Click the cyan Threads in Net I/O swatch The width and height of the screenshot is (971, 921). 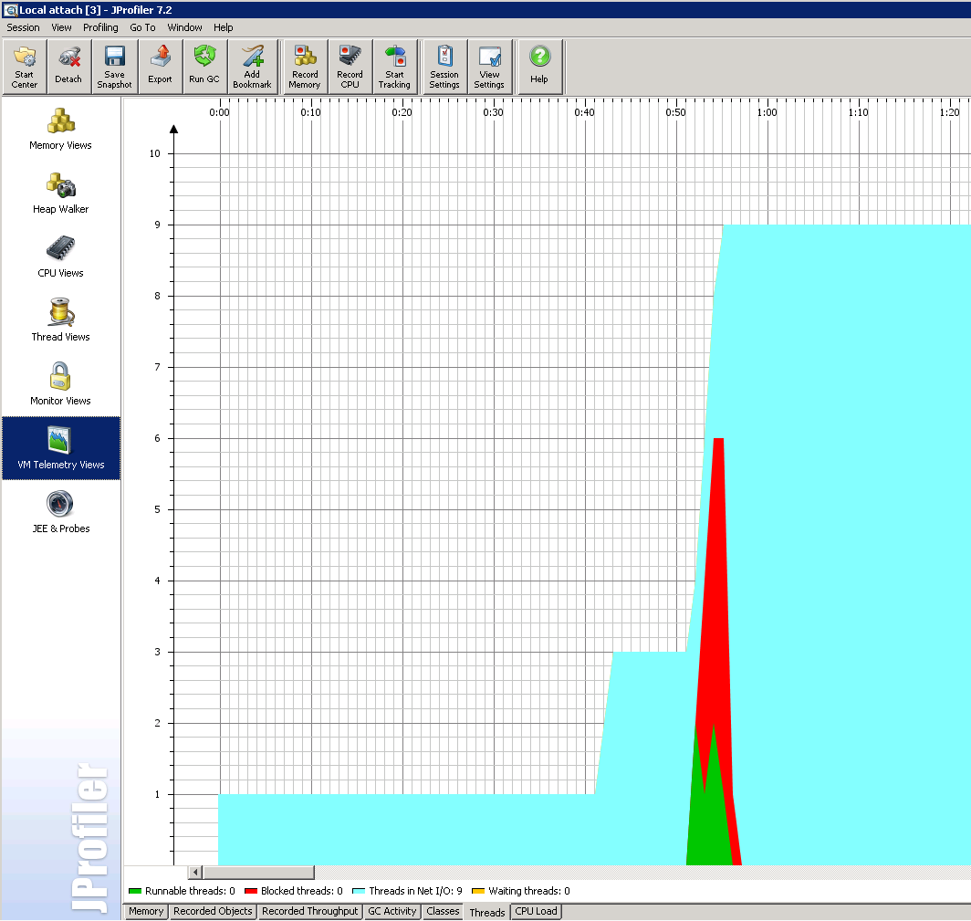coord(359,891)
